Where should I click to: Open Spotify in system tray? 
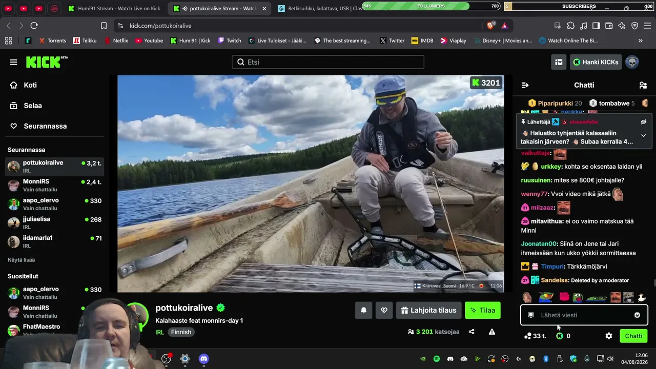point(437,359)
